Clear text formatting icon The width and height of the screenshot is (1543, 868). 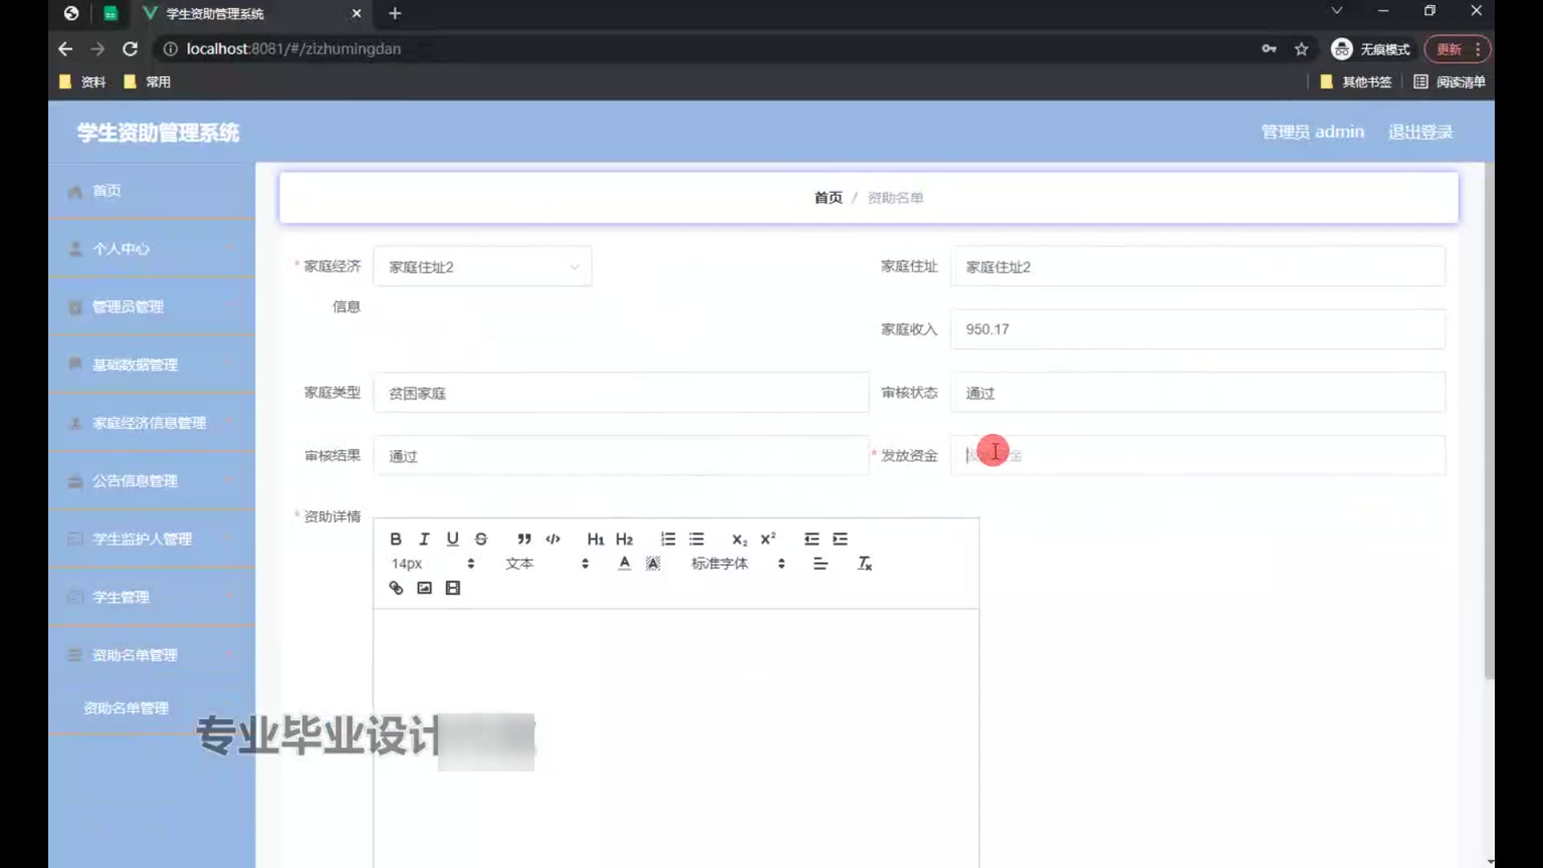[865, 563]
